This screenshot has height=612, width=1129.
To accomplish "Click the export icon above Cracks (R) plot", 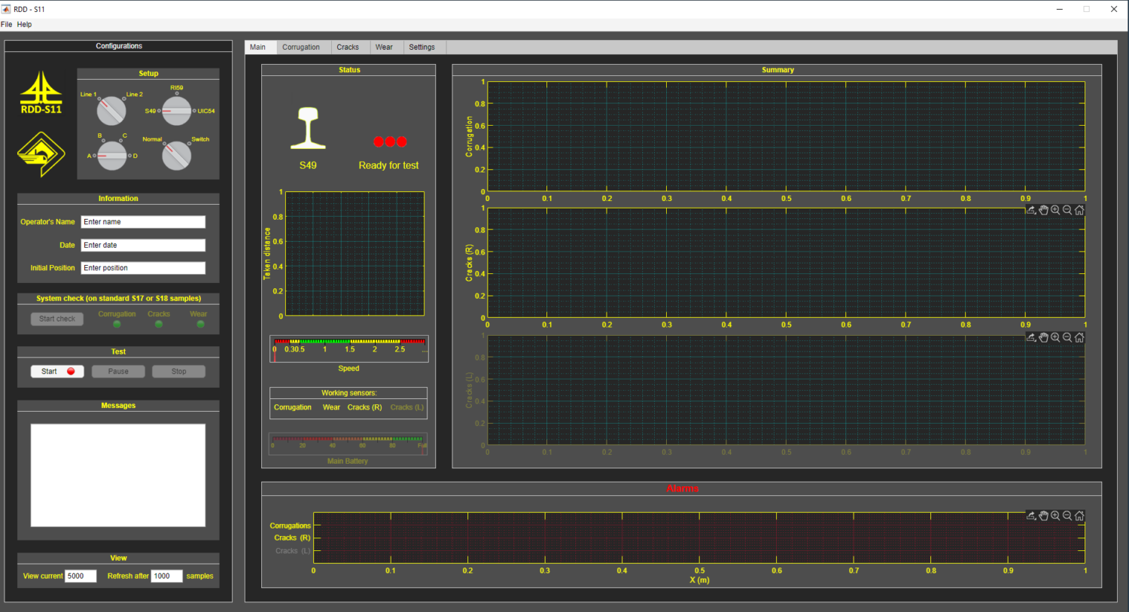I will (x=1031, y=210).
